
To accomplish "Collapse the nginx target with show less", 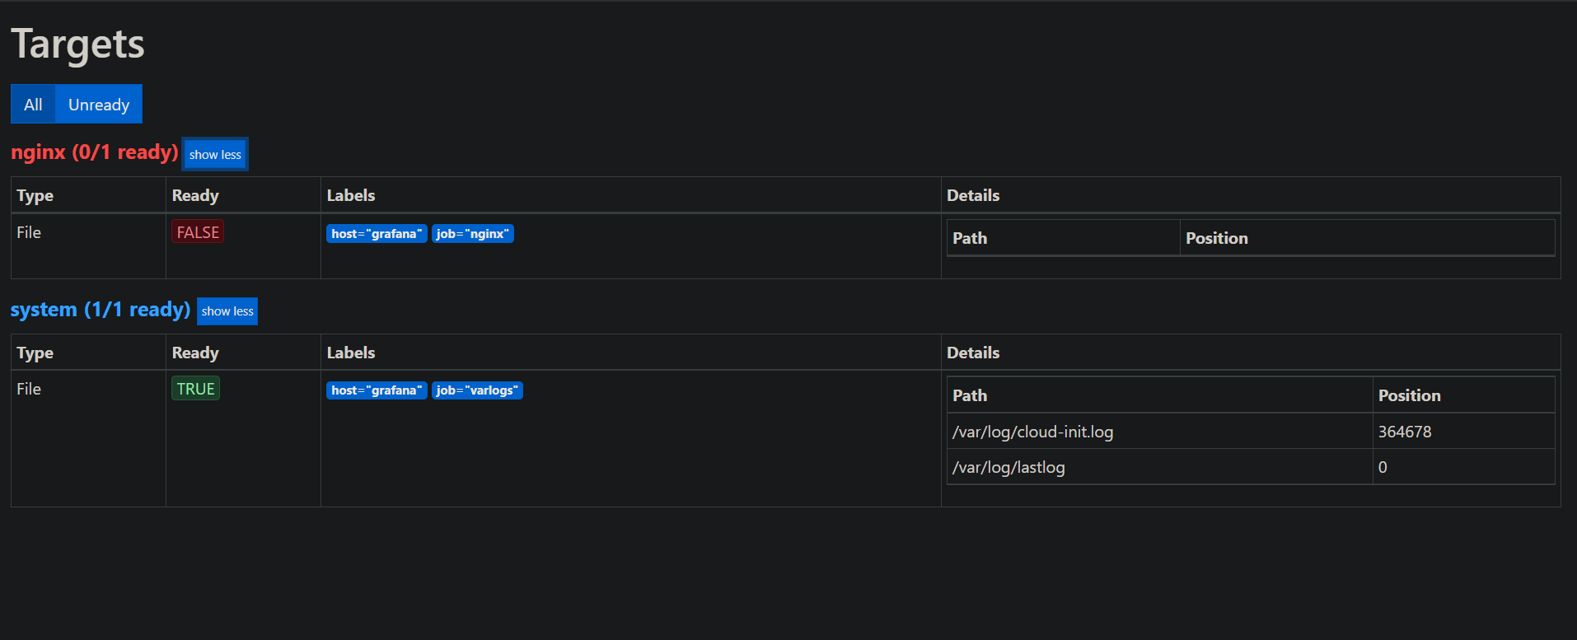I will tap(214, 154).
